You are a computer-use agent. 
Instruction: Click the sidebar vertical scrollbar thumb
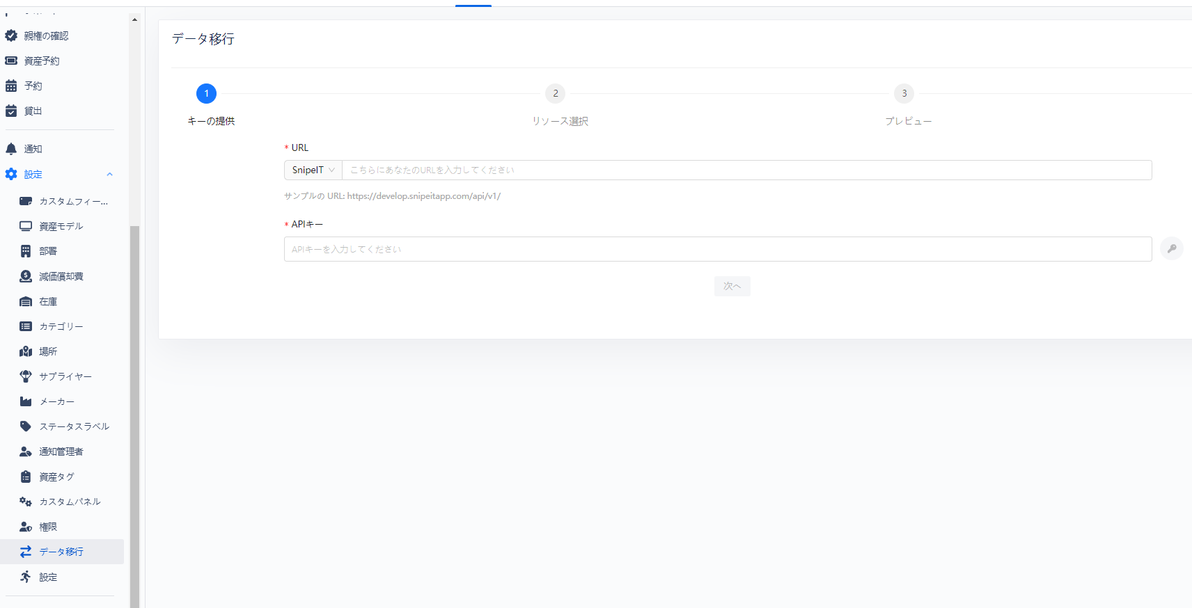pyautogui.click(x=134, y=416)
